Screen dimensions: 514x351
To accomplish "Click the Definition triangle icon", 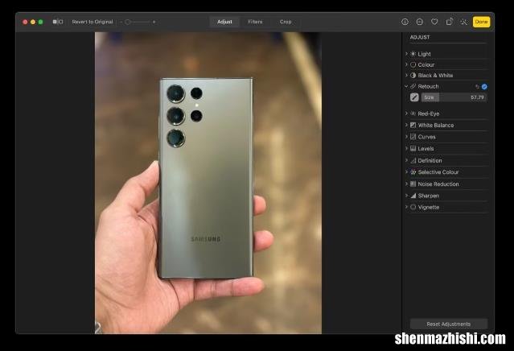I will click(x=413, y=160).
